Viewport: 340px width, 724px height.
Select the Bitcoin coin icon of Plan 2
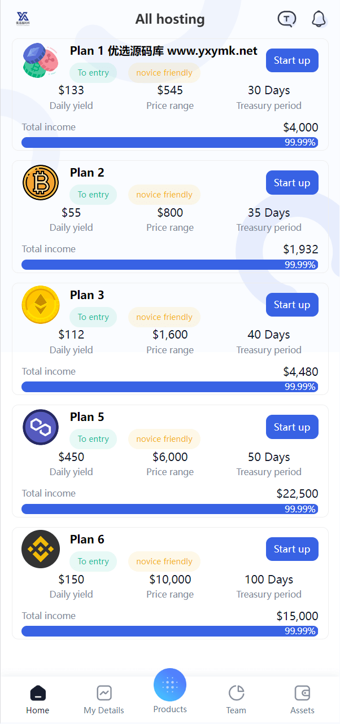41,182
